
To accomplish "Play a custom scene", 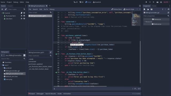I will (x=161, y=2).
